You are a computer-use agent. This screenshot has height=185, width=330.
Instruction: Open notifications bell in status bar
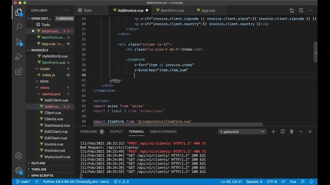point(311,181)
